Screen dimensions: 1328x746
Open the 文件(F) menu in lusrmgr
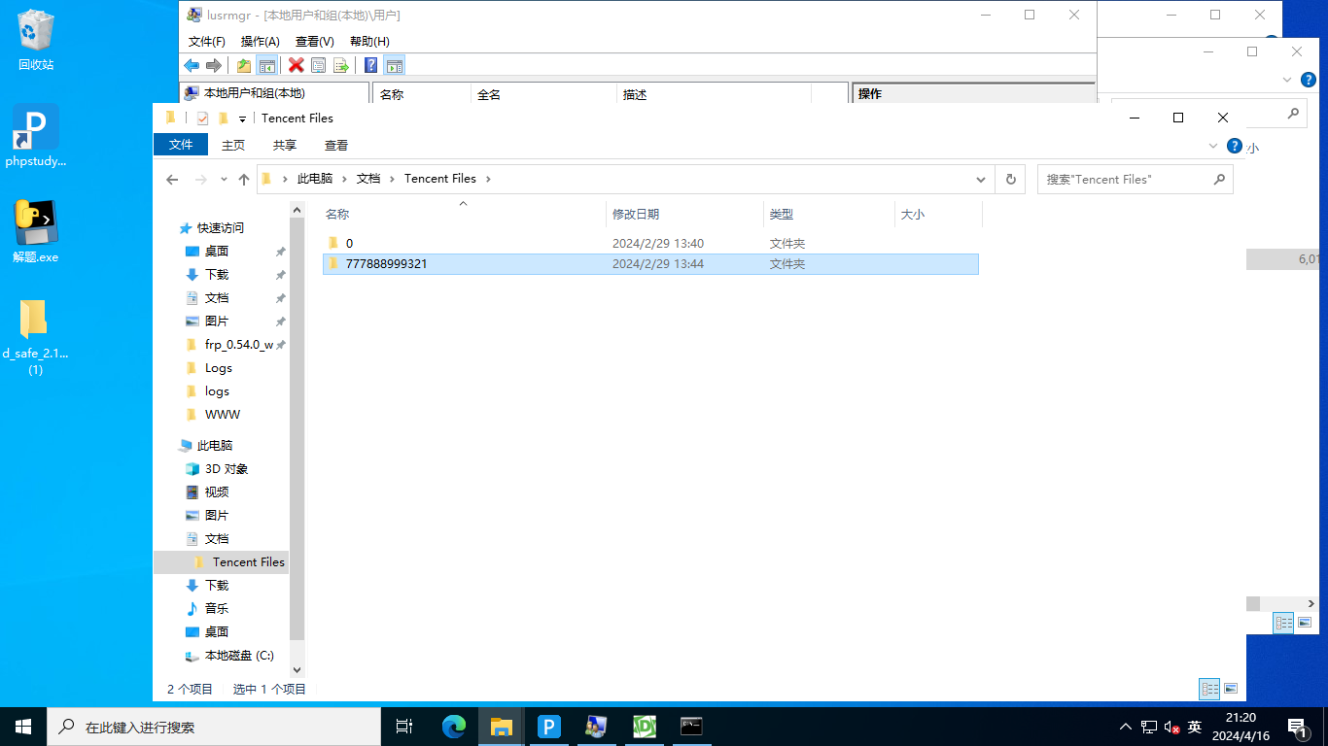[x=206, y=41]
